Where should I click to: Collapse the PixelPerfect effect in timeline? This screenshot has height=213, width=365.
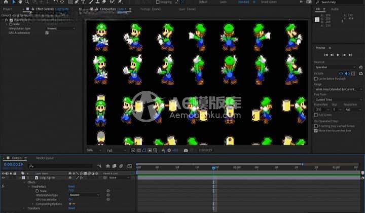(29, 186)
